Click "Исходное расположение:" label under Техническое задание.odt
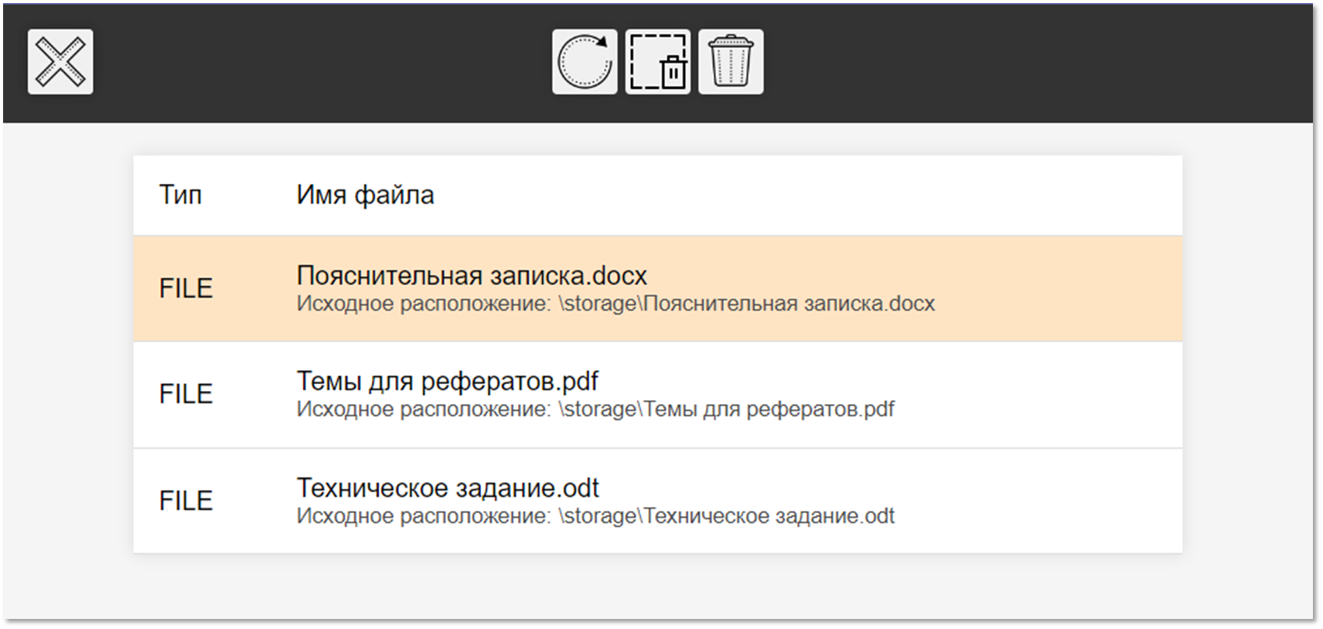The image size is (1323, 629). click(x=423, y=515)
